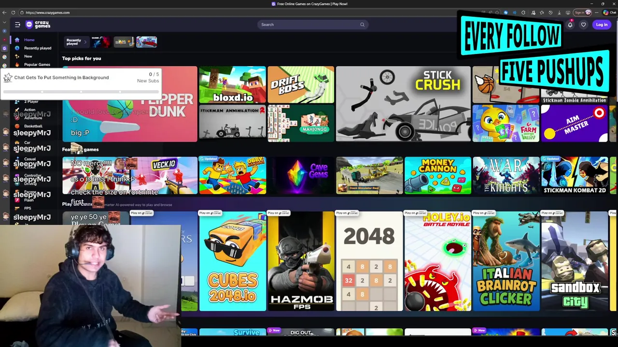Focus the Search games field
Viewport: 618px width, 347px height.
[312, 25]
